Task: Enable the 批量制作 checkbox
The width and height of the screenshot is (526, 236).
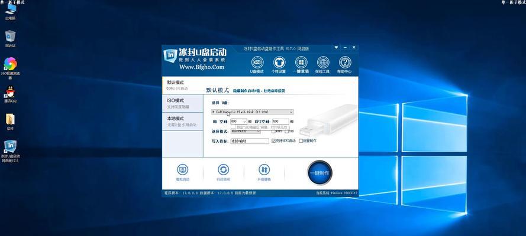Action: pyautogui.click(x=301, y=141)
